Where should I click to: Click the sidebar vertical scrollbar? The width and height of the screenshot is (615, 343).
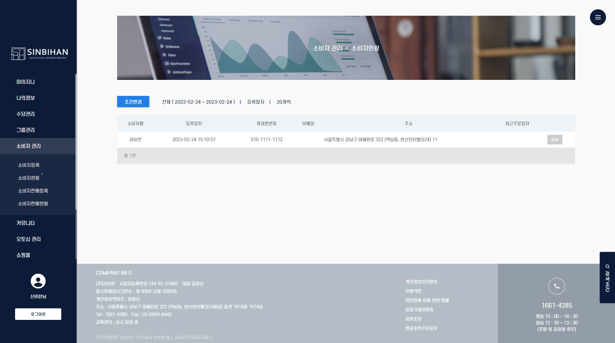76,141
